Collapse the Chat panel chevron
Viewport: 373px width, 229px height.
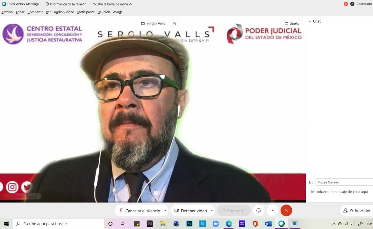pos(310,21)
